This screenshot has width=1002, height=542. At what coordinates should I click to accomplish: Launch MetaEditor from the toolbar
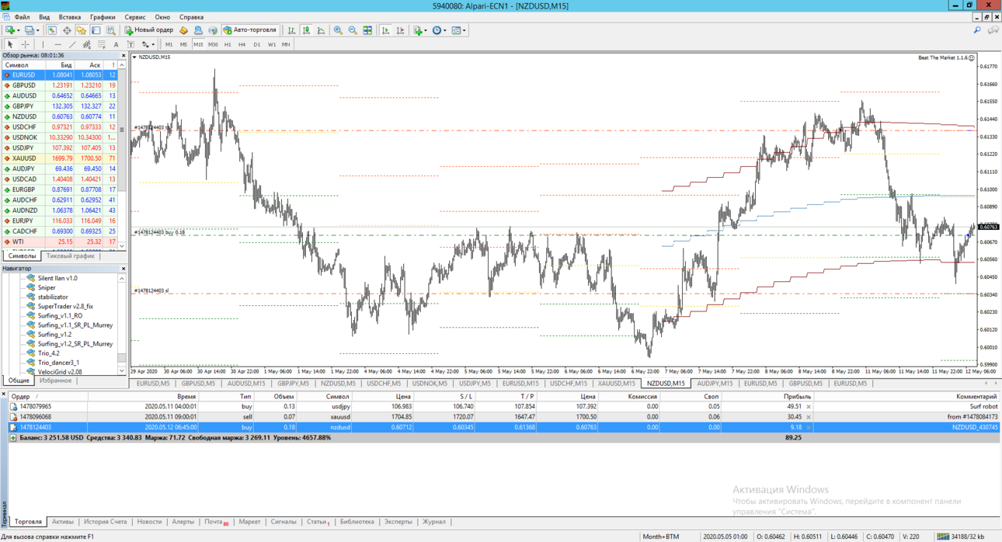click(x=183, y=30)
